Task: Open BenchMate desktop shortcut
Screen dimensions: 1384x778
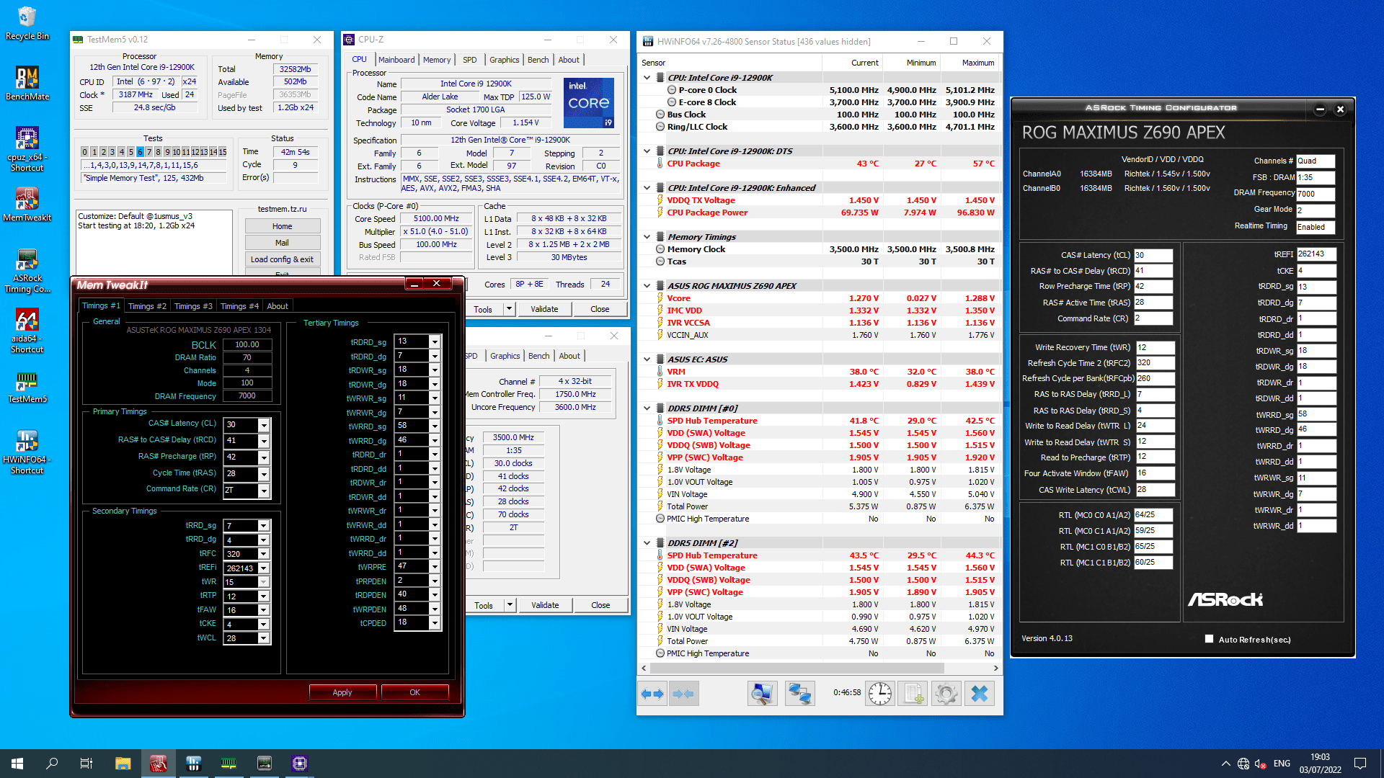Action: click(x=27, y=84)
